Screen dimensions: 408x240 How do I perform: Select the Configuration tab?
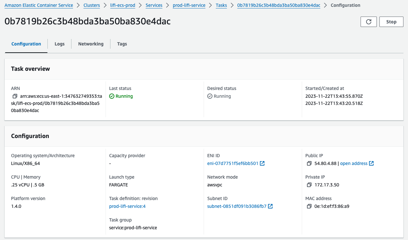[x=26, y=44]
